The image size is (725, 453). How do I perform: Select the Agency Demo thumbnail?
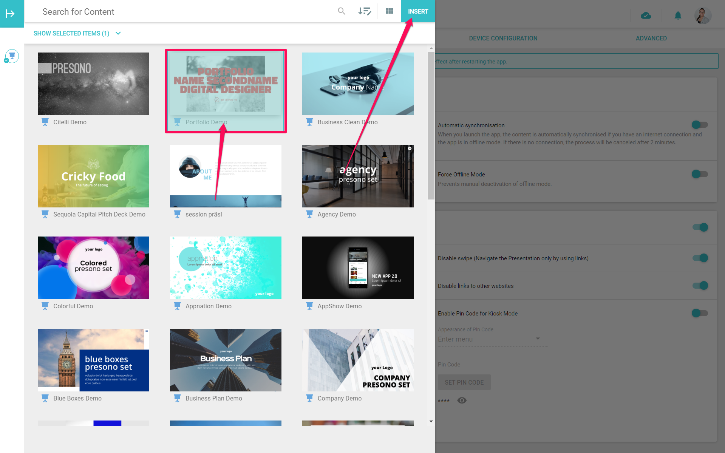tap(358, 176)
